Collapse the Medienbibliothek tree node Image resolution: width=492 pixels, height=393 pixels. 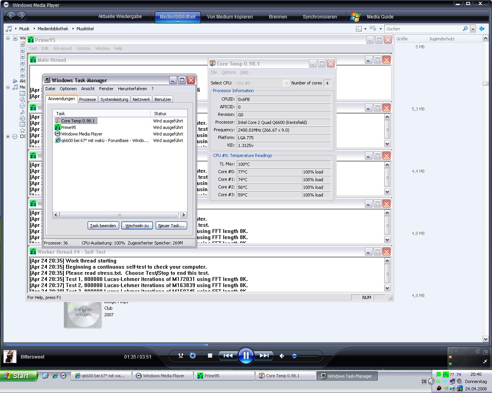pos(8,87)
